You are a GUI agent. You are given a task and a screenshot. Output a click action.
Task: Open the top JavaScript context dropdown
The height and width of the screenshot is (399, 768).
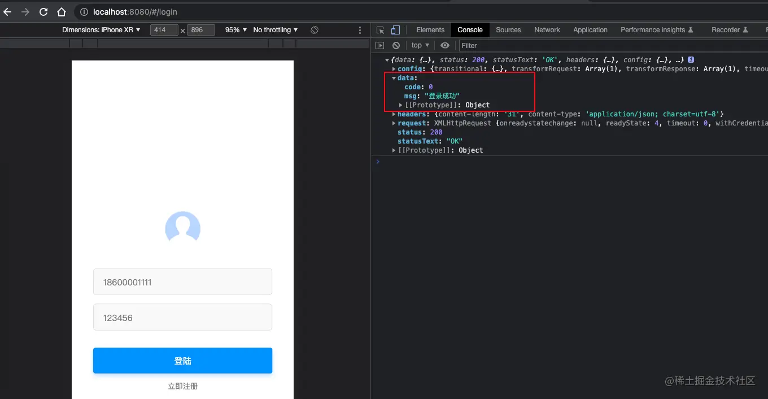pos(420,45)
